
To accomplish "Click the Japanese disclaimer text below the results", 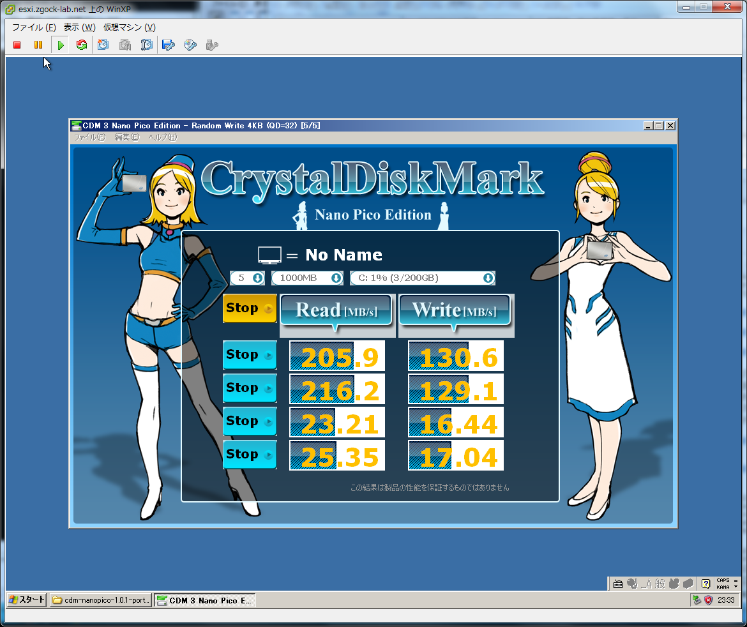I will [430, 487].
